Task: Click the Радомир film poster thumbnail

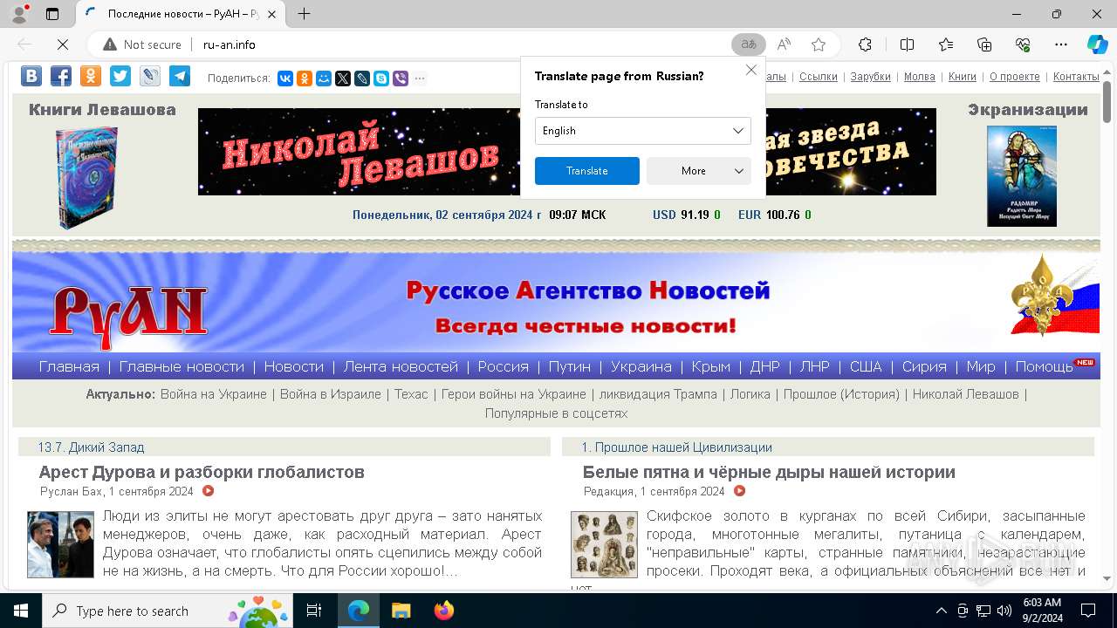Action: pos(1022,176)
